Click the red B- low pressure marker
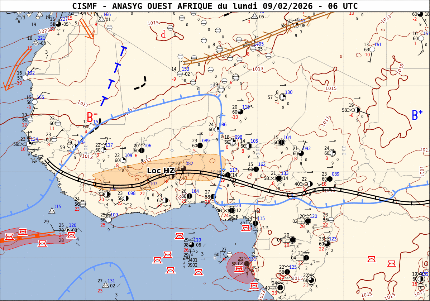Viewport: 430px width, 301px height. click(x=92, y=117)
